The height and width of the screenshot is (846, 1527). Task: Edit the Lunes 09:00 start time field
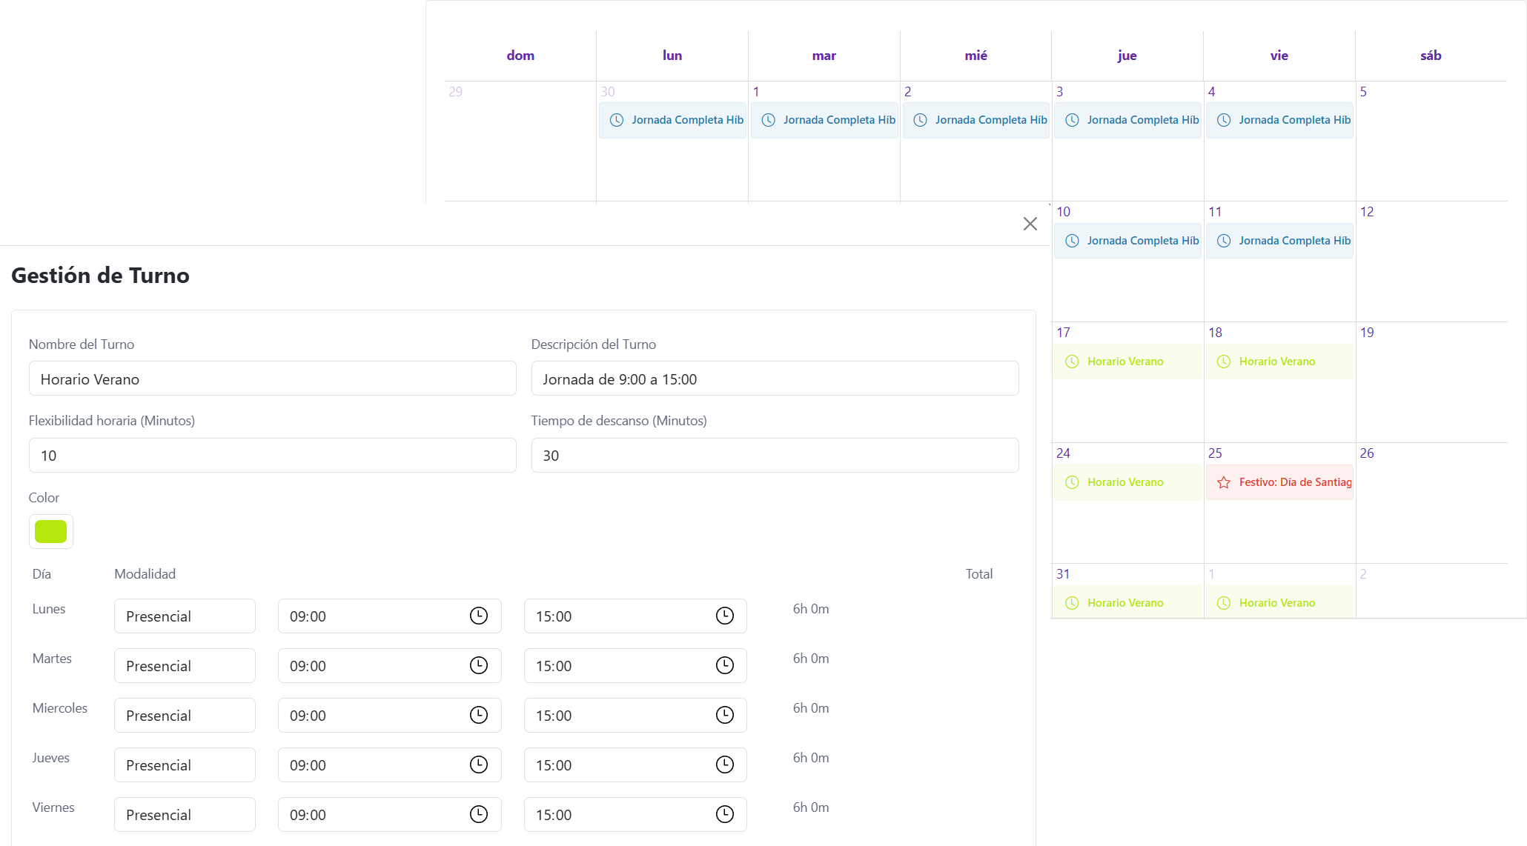coord(389,616)
